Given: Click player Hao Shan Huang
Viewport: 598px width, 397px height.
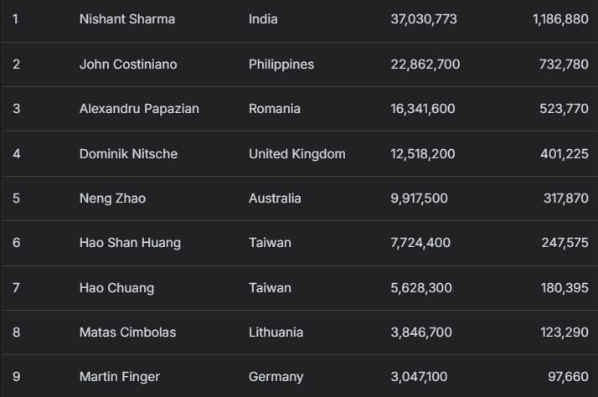Looking at the screenshot, I should pyautogui.click(x=130, y=243).
